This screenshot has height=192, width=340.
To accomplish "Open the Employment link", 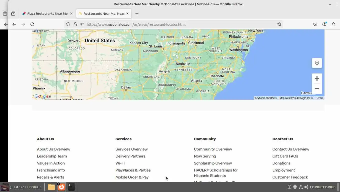I will 283,170.
